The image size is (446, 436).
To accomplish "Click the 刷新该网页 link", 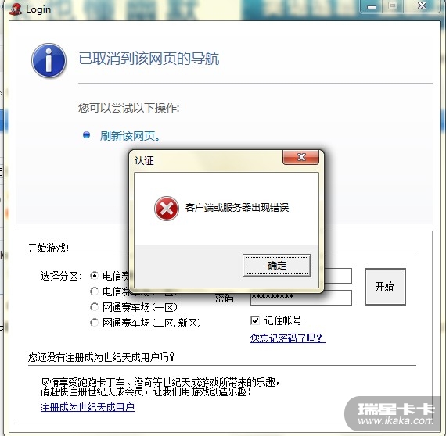I will [130, 136].
